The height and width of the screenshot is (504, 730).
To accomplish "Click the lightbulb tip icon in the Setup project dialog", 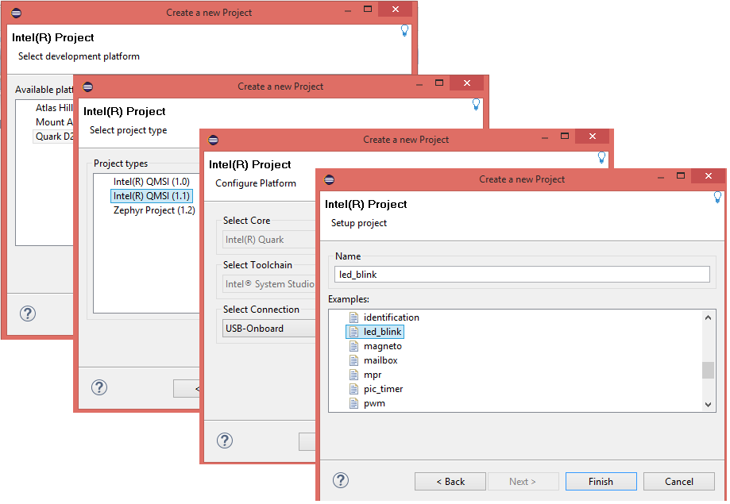I will (x=717, y=198).
